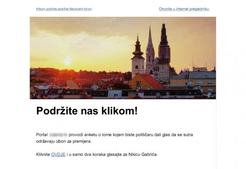Follow the OVDJE voting link
The height and width of the screenshot is (169, 246).
tap(58, 155)
